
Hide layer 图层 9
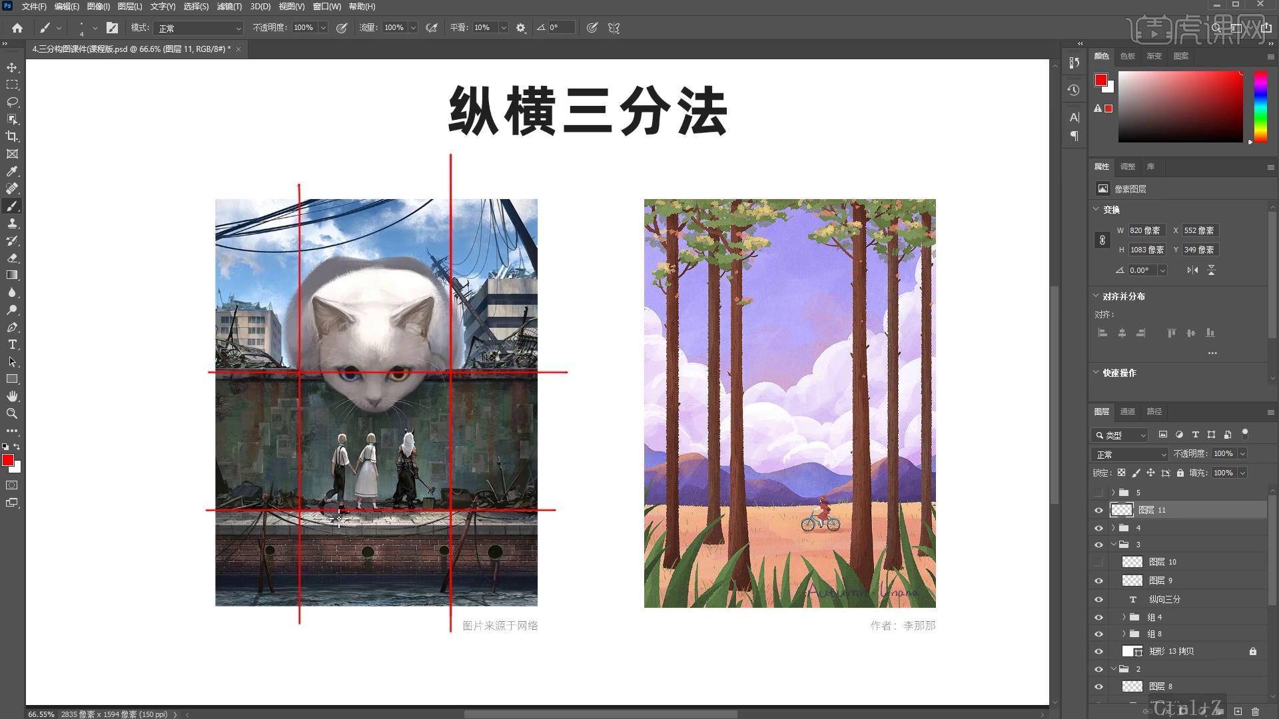(1098, 581)
